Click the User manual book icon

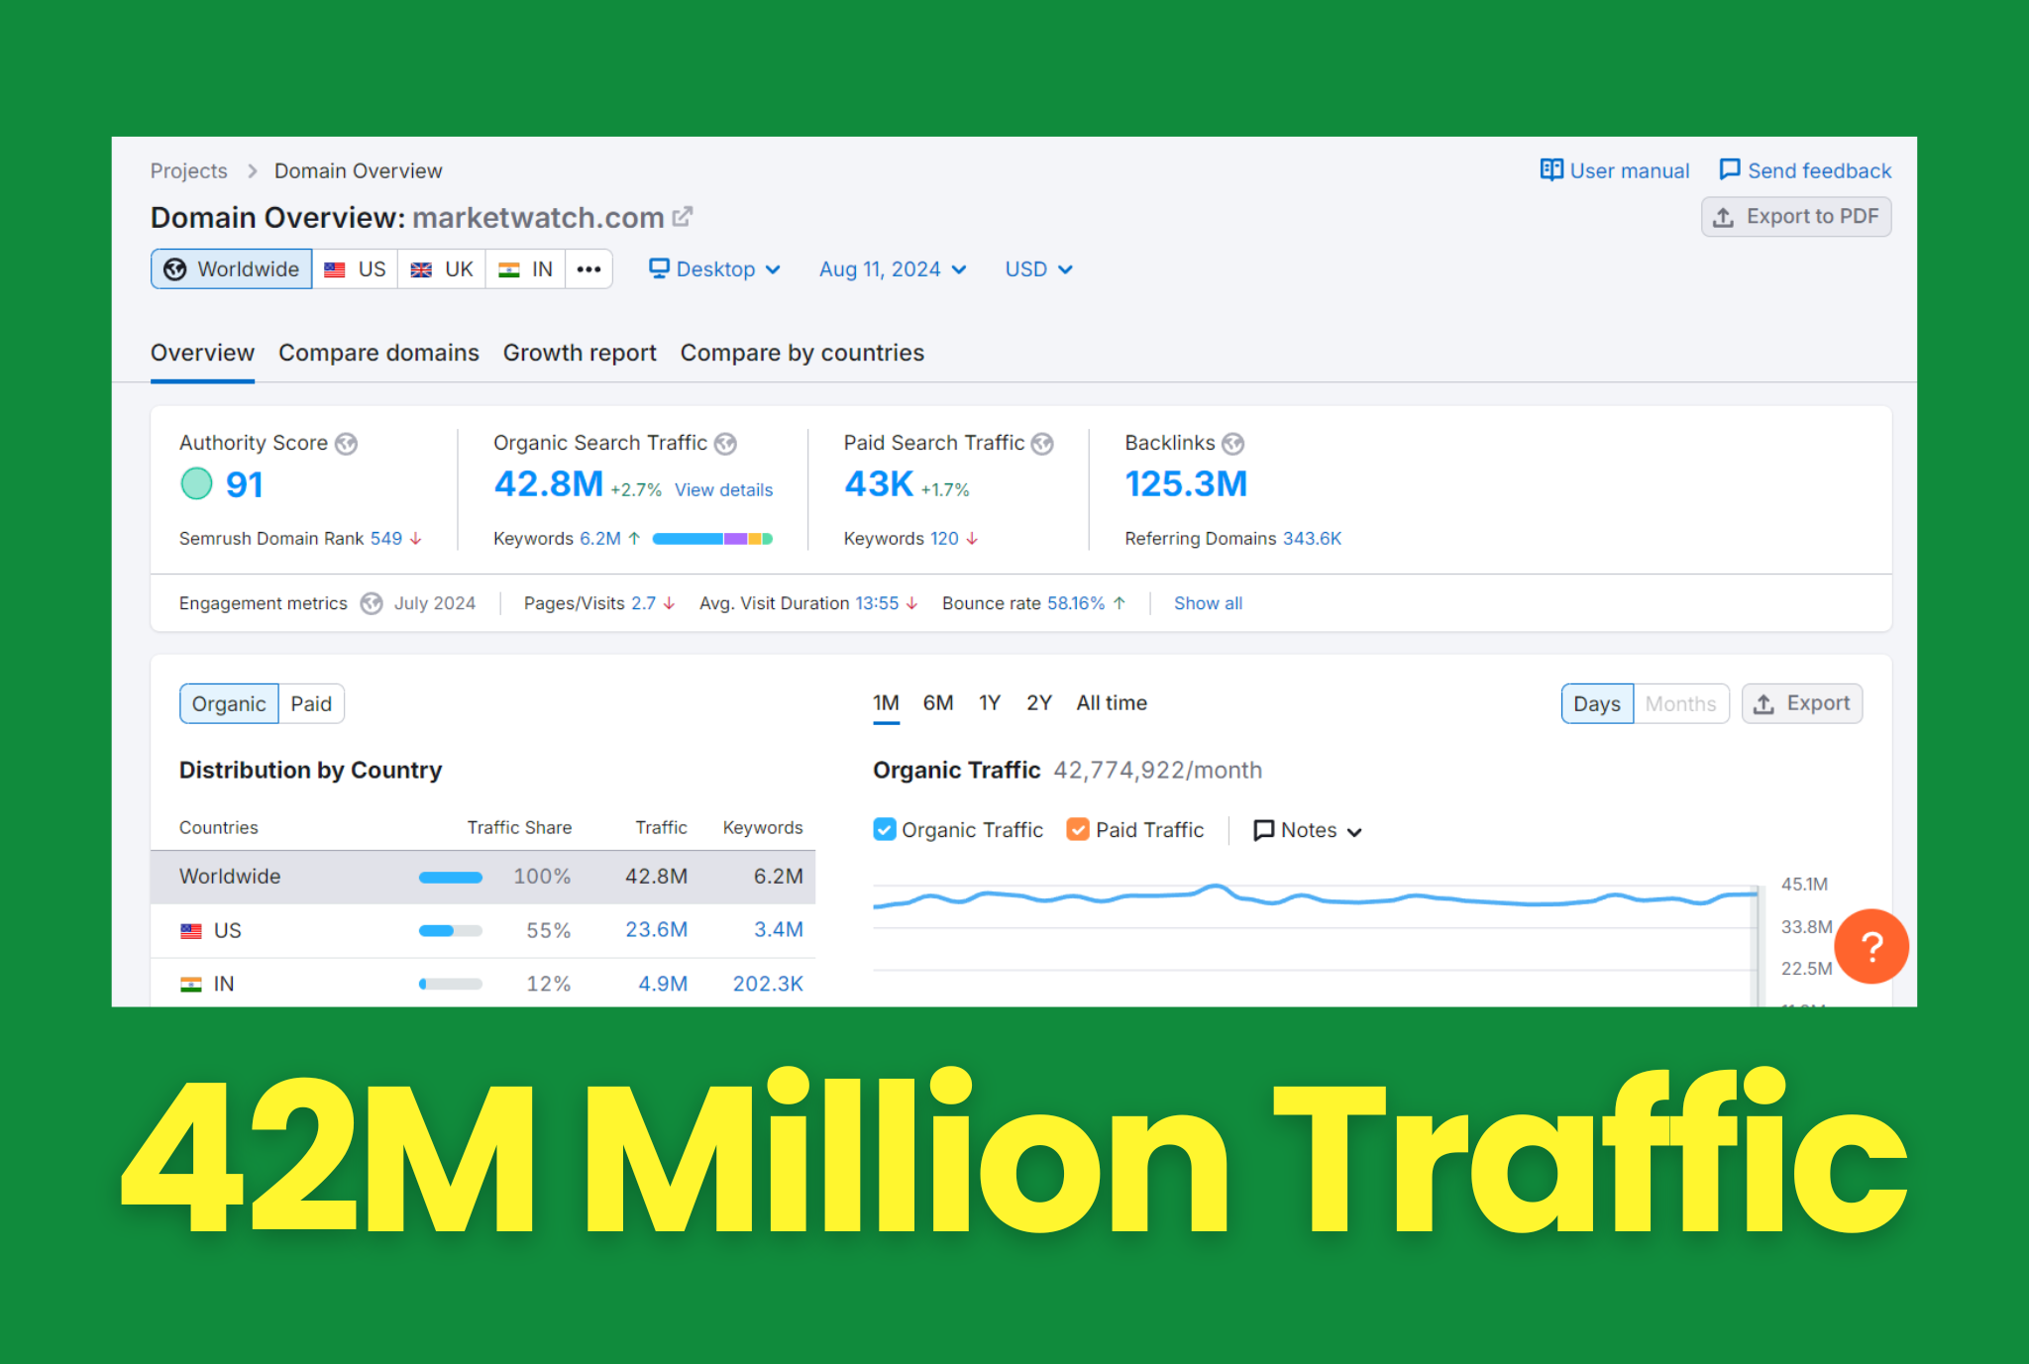click(x=1551, y=169)
